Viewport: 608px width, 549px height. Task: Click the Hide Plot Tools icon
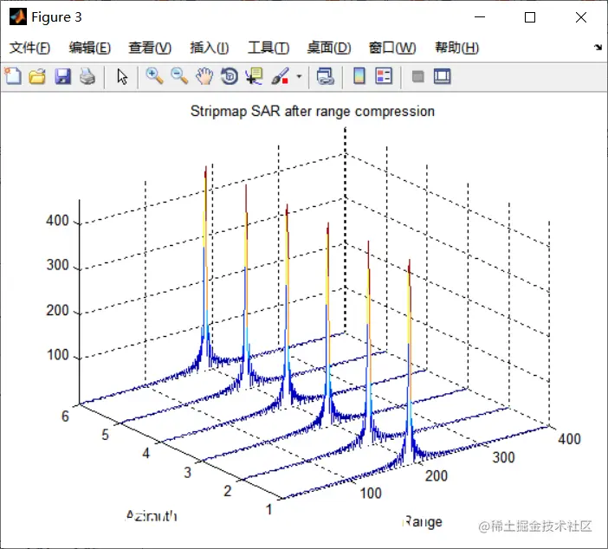(x=417, y=76)
